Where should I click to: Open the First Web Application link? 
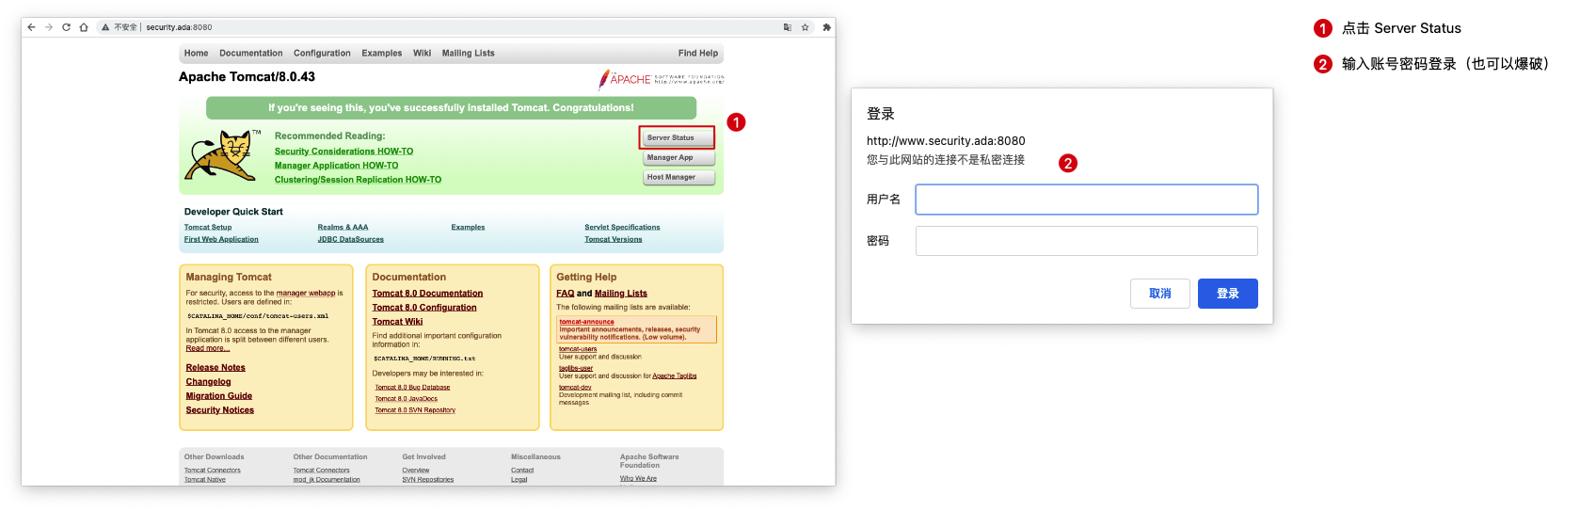221,240
